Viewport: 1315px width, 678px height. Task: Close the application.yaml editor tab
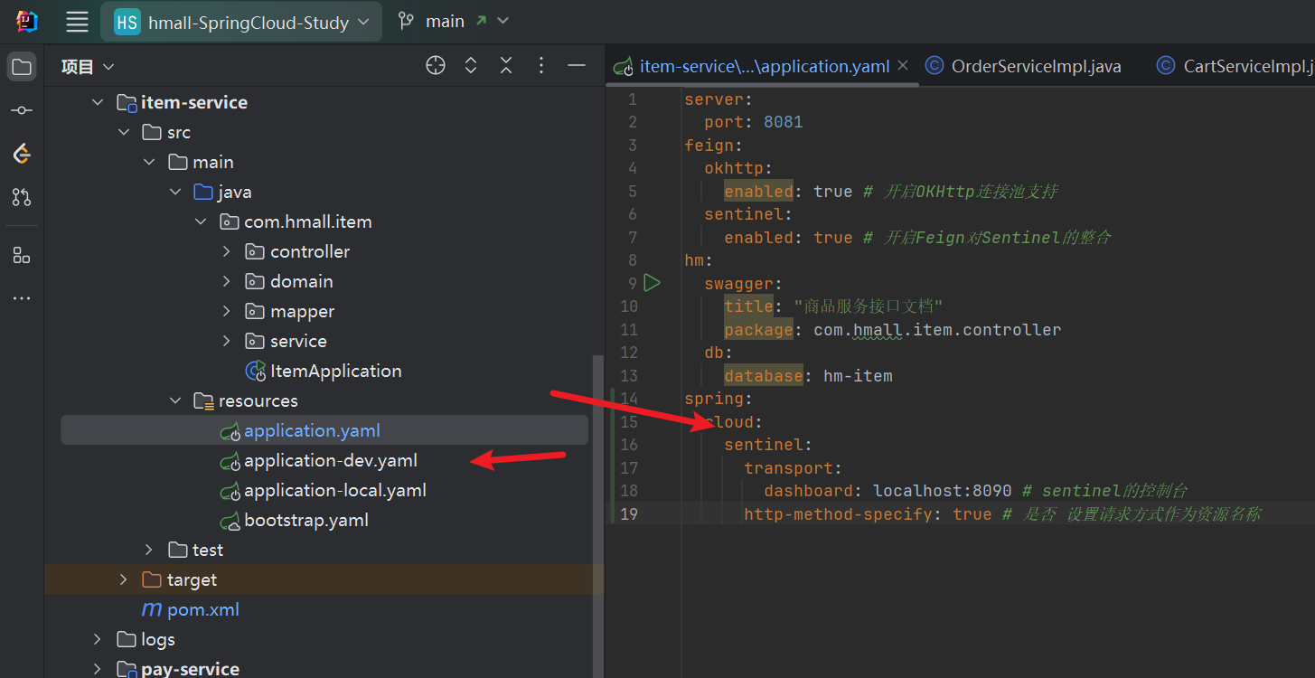click(x=902, y=66)
